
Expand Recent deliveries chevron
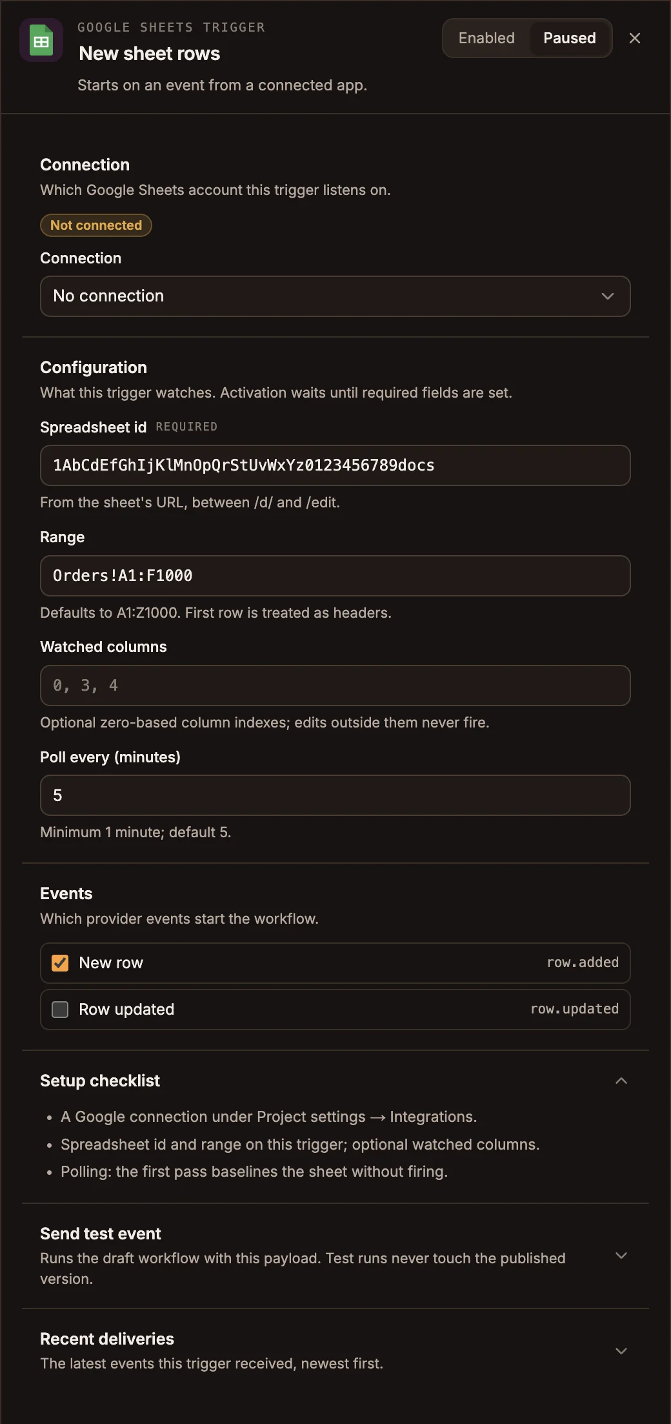(x=621, y=1351)
